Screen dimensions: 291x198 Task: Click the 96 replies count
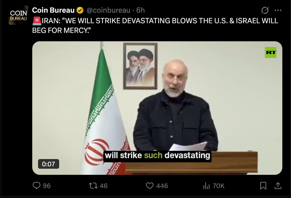pyautogui.click(x=47, y=186)
